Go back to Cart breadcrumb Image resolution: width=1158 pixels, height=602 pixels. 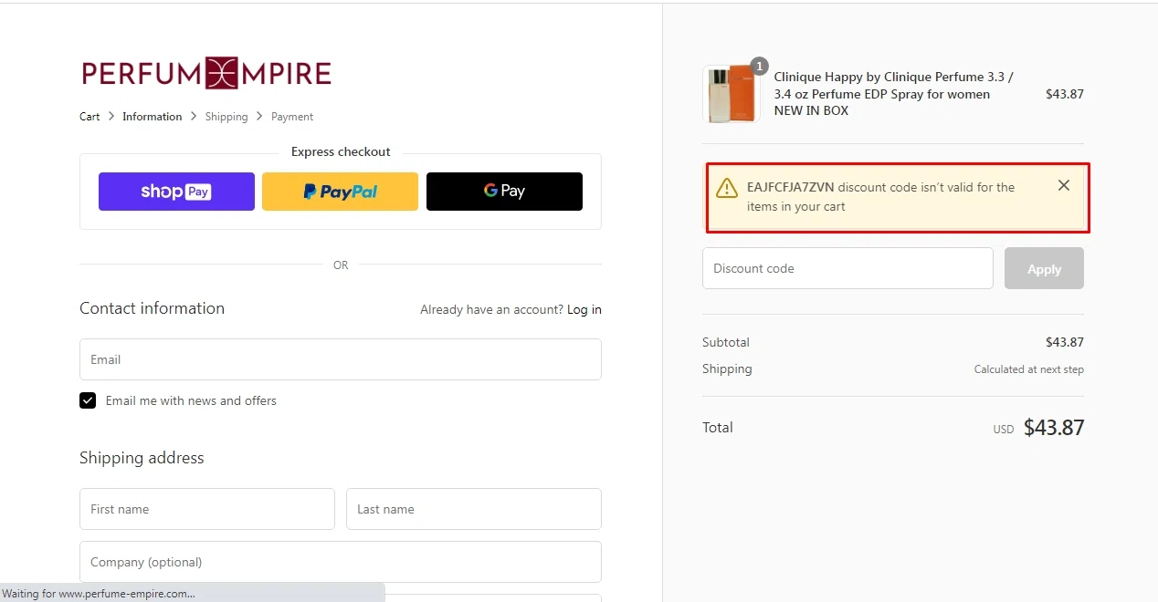[x=89, y=117]
